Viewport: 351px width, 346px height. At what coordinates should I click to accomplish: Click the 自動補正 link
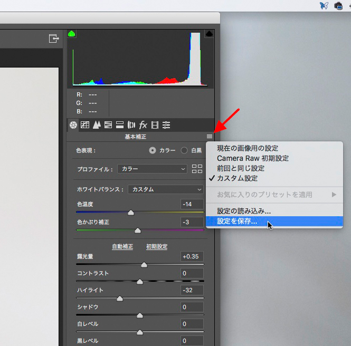122,247
